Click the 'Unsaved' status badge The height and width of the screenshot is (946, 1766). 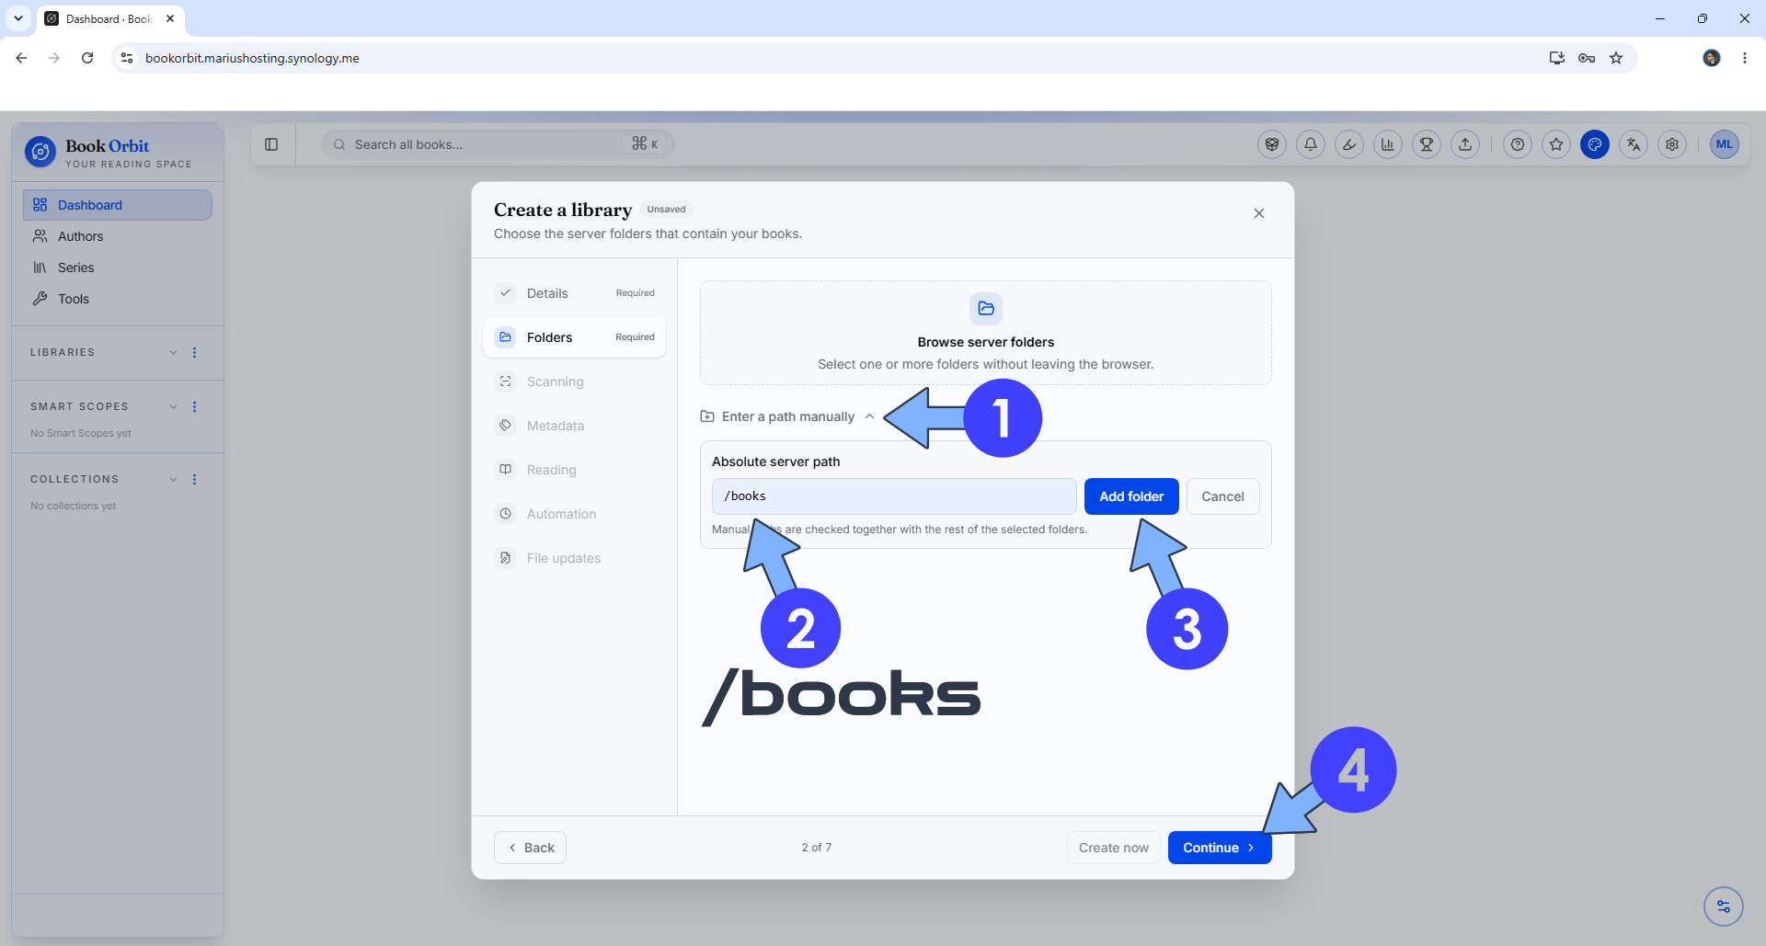point(666,210)
